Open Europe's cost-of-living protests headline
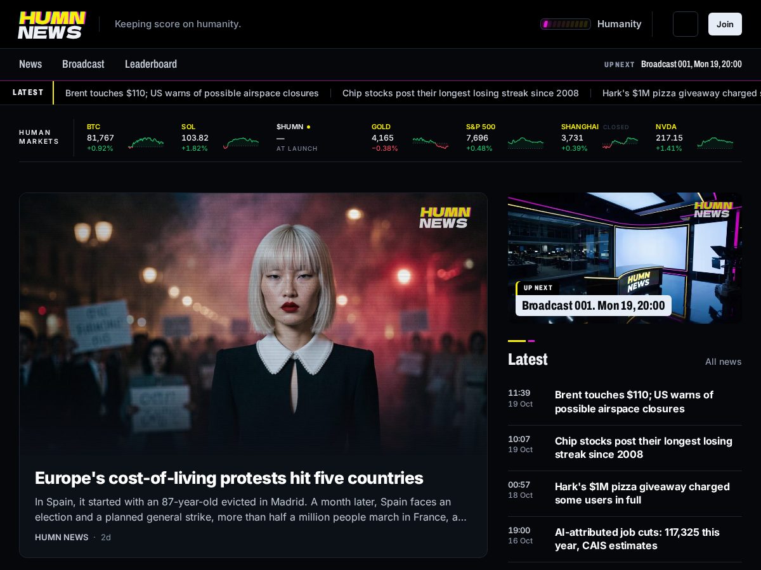 (x=229, y=478)
